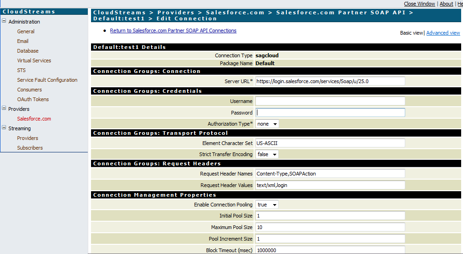This screenshot has width=463, height=254.
Task: Click the 'sagcloud' connection type value
Action: click(x=267, y=55)
